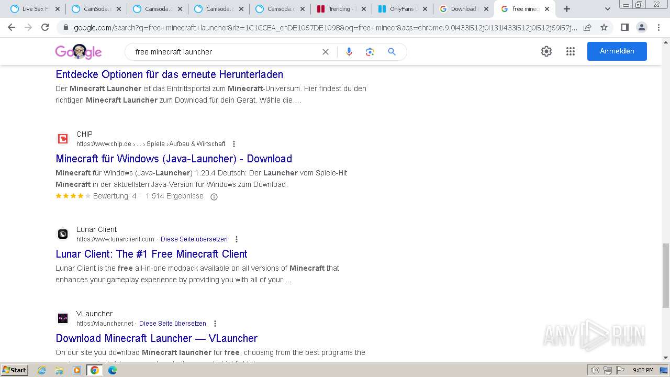The width and height of the screenshot is (670, 377).
Task: Open Download Minecraft Launcher — VLauncher link
Action: point(157,338)
